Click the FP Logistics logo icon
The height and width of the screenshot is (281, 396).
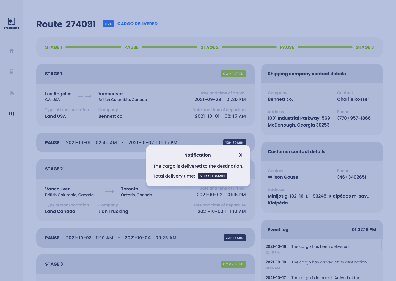[x=12, y=21]
